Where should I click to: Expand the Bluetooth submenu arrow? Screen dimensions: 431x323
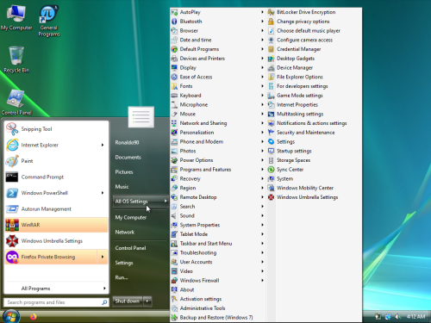point(262,22)
